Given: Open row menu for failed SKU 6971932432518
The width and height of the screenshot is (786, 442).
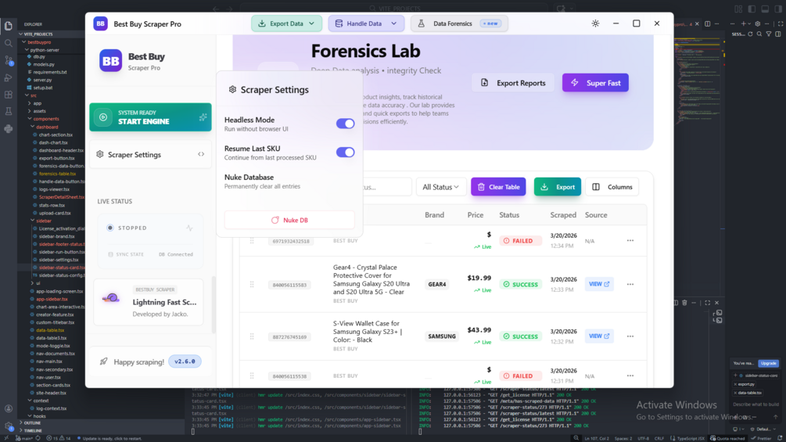Looking at the screenshot, I should coord(630,240).
